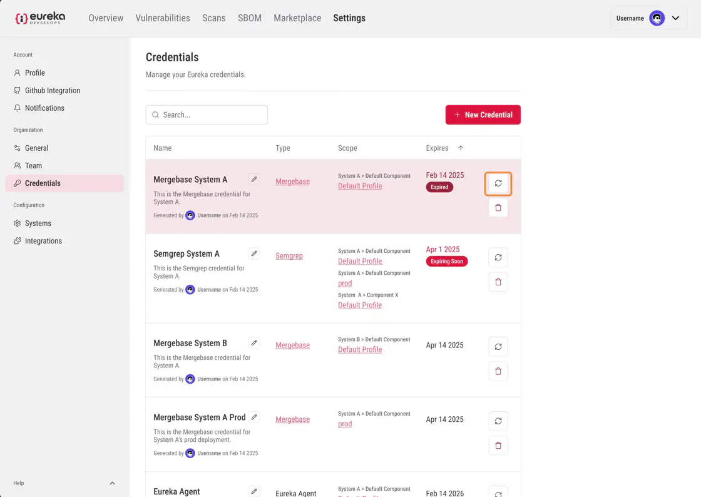Click the New Credential button

tap(483, 115)
